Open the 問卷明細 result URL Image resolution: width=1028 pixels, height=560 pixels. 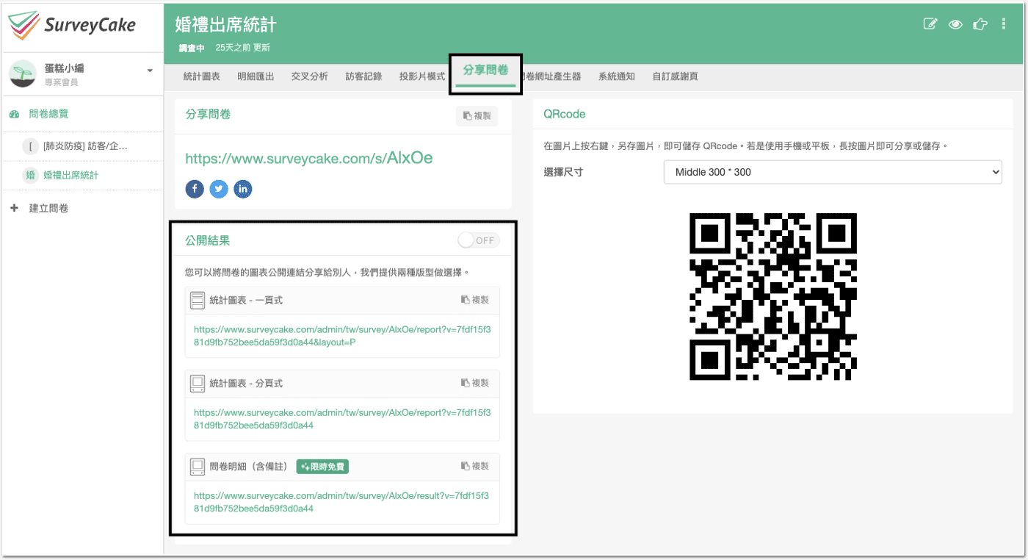point(342,502)
